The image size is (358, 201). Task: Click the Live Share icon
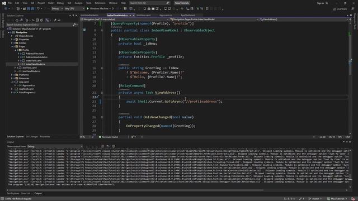pos(335,9)
